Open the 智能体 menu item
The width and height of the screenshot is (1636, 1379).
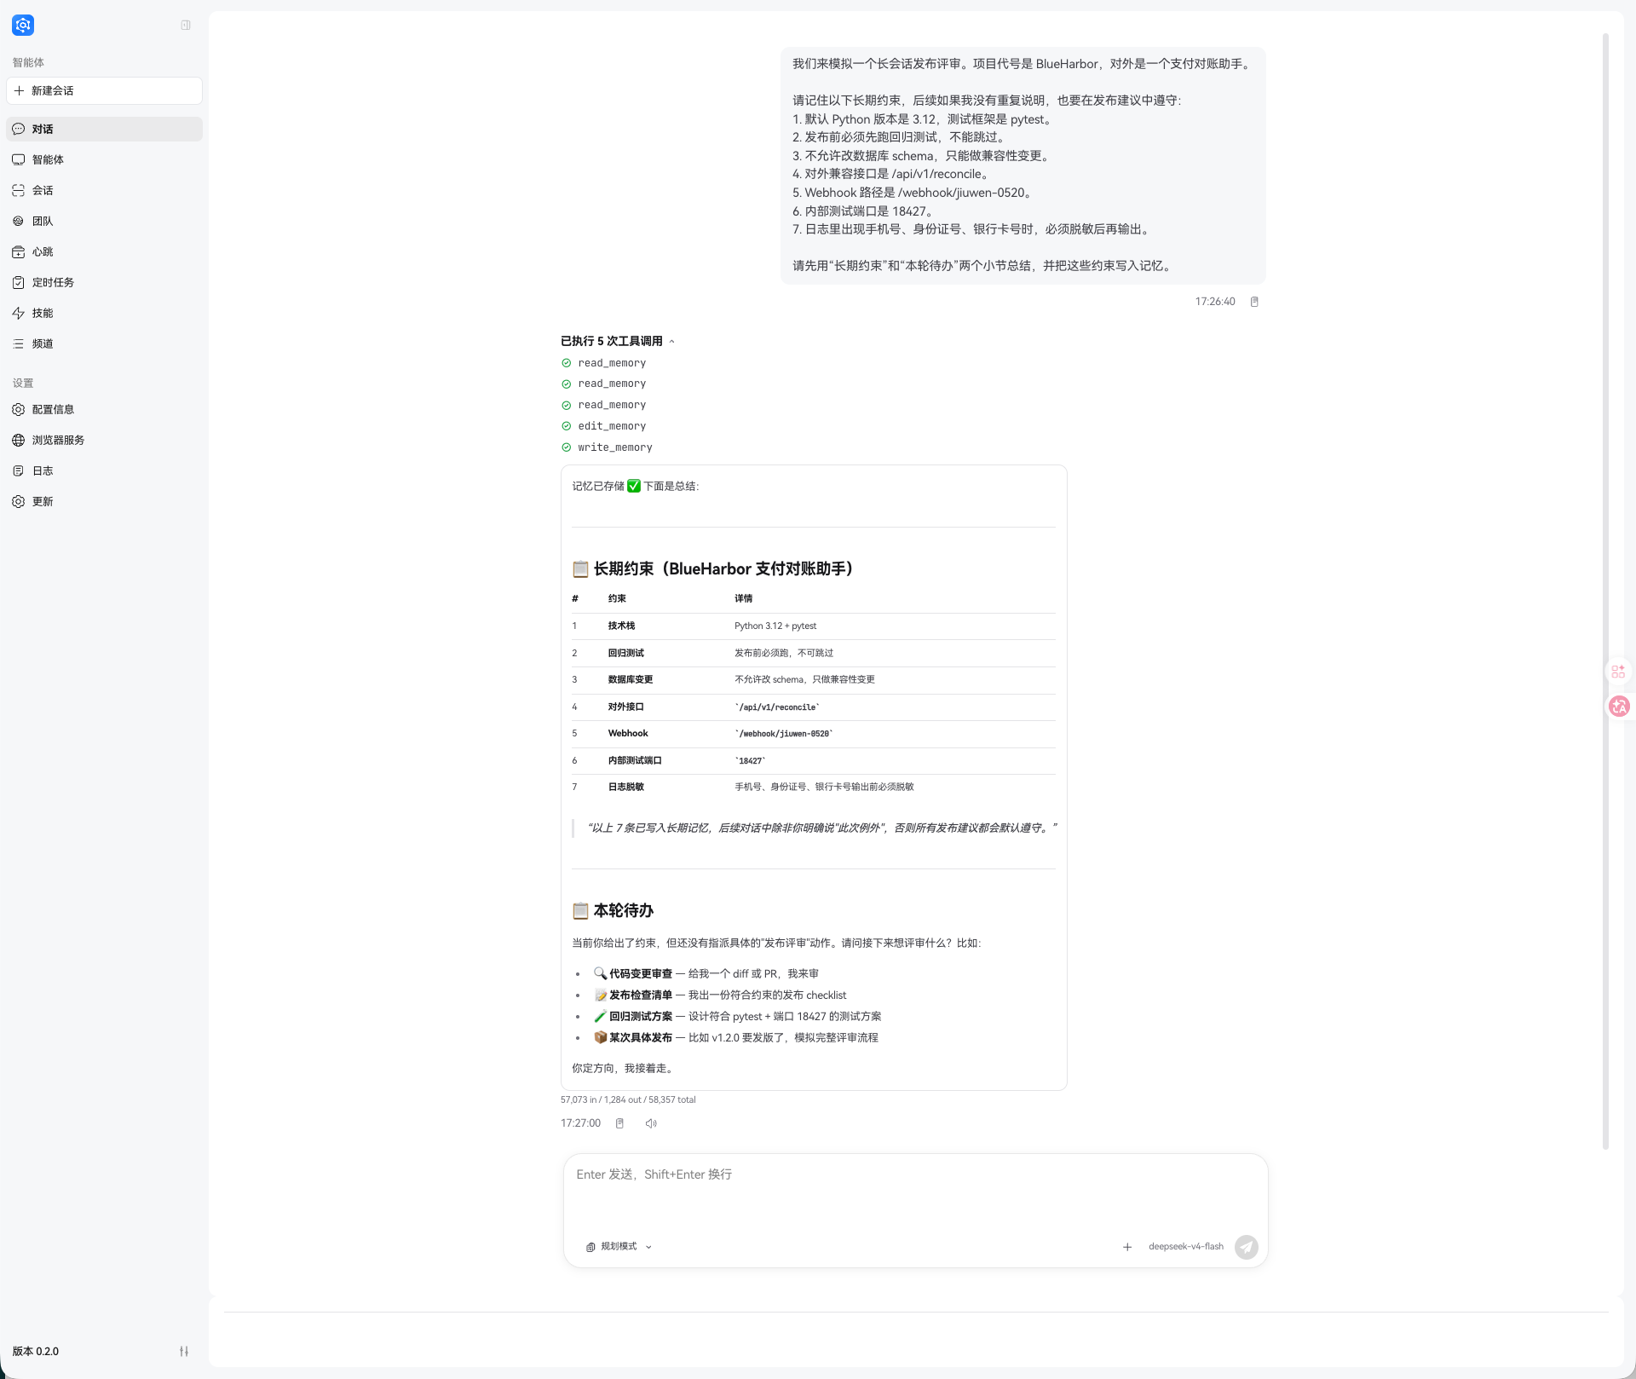pos(104,159)
